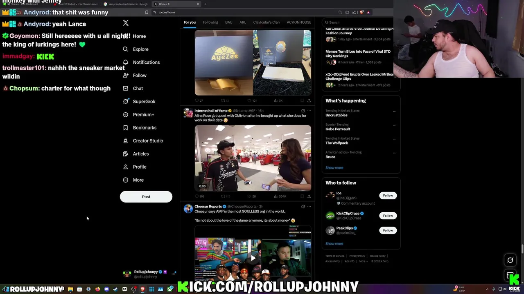Open Creator Studio in sidebar
The height and width of the screenshot is (294, 524).
point(142,140)
